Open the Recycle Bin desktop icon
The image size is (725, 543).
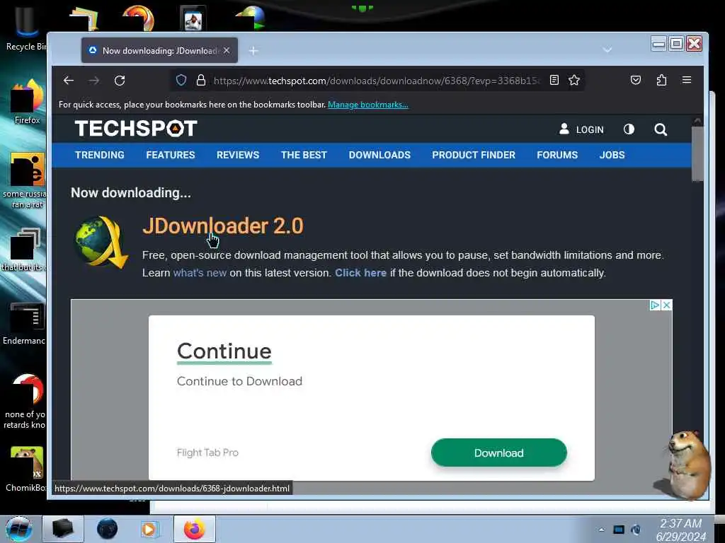pos(26,28)
